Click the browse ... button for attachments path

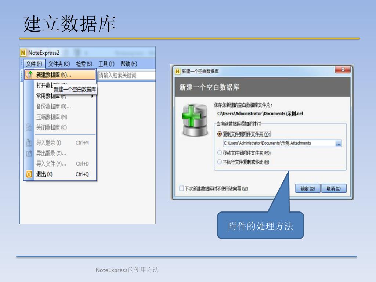(338, 144)
